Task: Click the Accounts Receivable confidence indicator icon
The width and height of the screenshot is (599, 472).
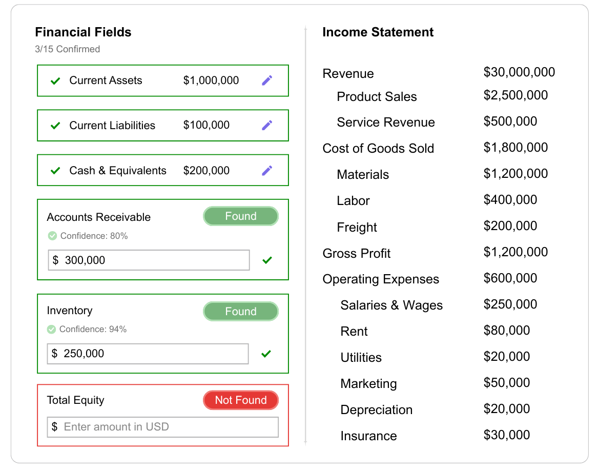Action: click(x=52, y=236)
